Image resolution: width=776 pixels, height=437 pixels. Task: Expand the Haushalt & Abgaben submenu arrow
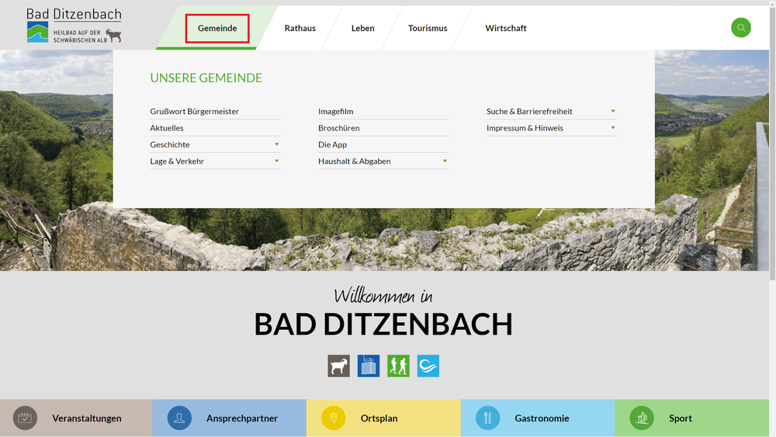445,161
